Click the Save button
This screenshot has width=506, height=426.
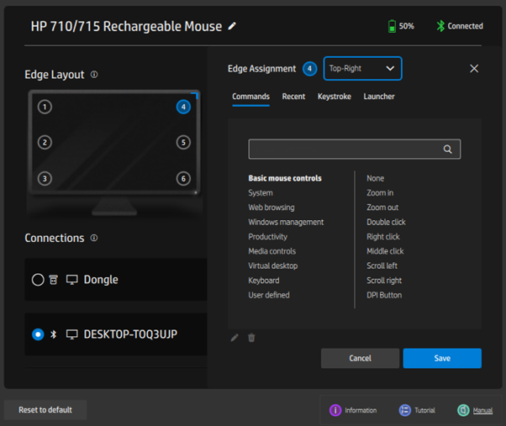click(x=442, y=358)
